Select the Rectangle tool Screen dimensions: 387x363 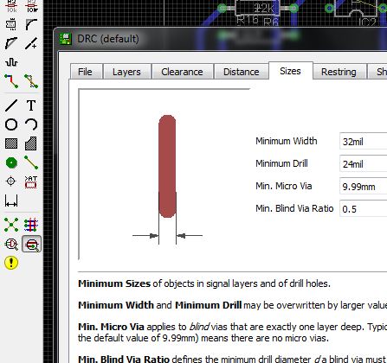click(11, 143)
